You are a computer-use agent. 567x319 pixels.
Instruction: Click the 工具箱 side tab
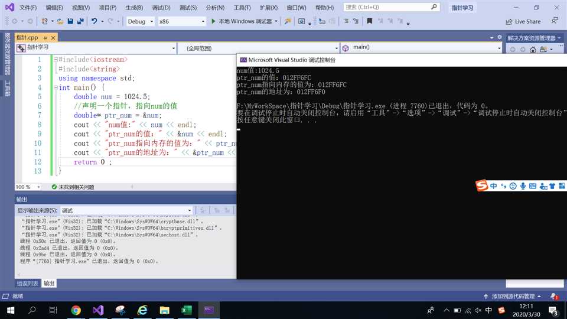[7, 88]
